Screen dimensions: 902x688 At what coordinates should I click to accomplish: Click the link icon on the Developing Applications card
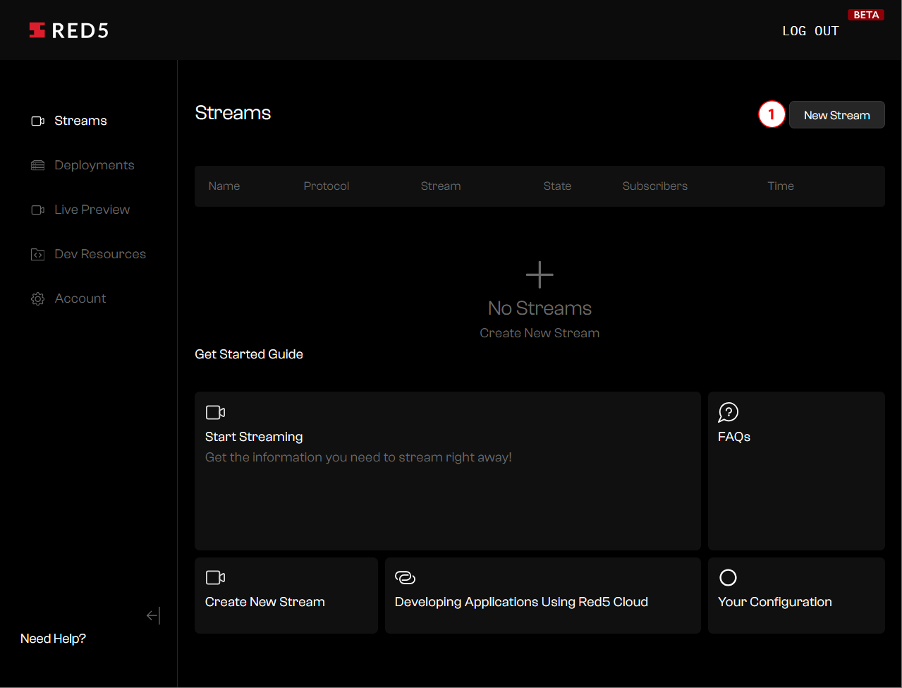click(406, 578)
